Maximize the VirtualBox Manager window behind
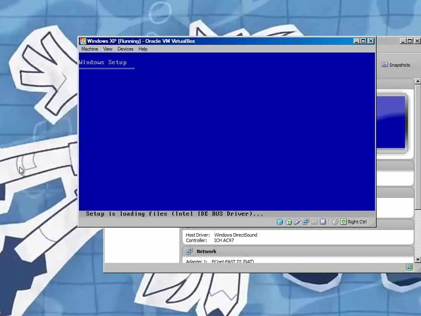 click(410, 41)
